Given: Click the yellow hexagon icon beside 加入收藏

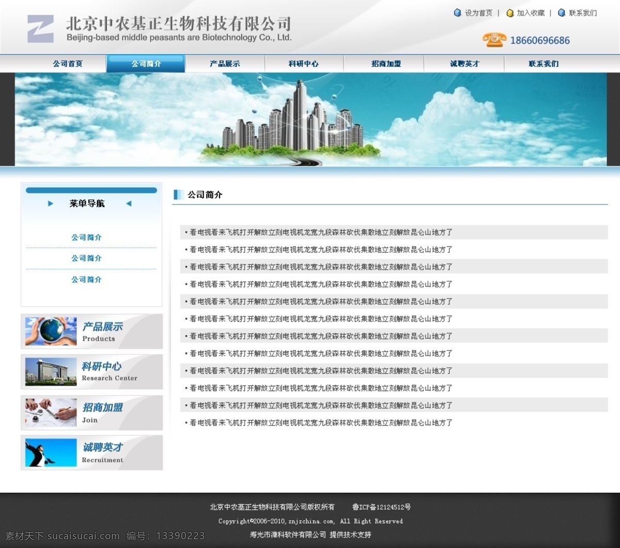Looking at the screenshot, I should pos(510,13).
